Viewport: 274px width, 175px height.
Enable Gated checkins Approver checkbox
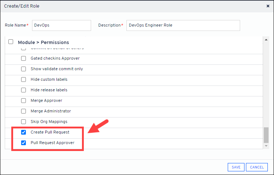coord(24,58)
